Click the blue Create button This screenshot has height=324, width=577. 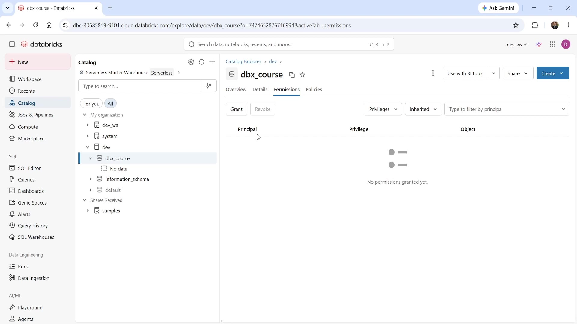(x=553, y=73)
